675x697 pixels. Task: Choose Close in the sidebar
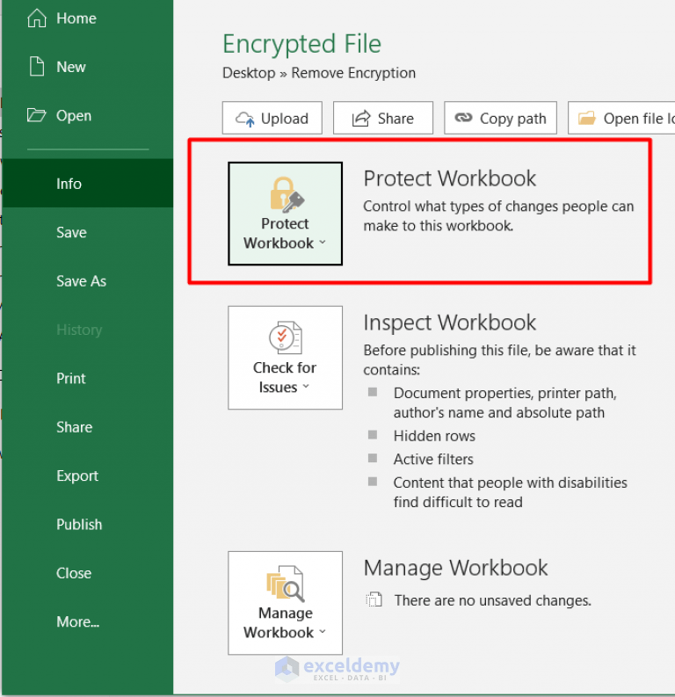coord(88,573)
